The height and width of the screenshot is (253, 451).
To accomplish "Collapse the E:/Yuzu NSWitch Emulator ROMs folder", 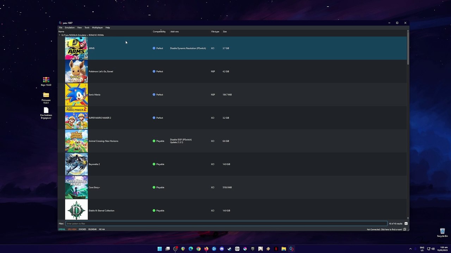I will coord(60,35).
